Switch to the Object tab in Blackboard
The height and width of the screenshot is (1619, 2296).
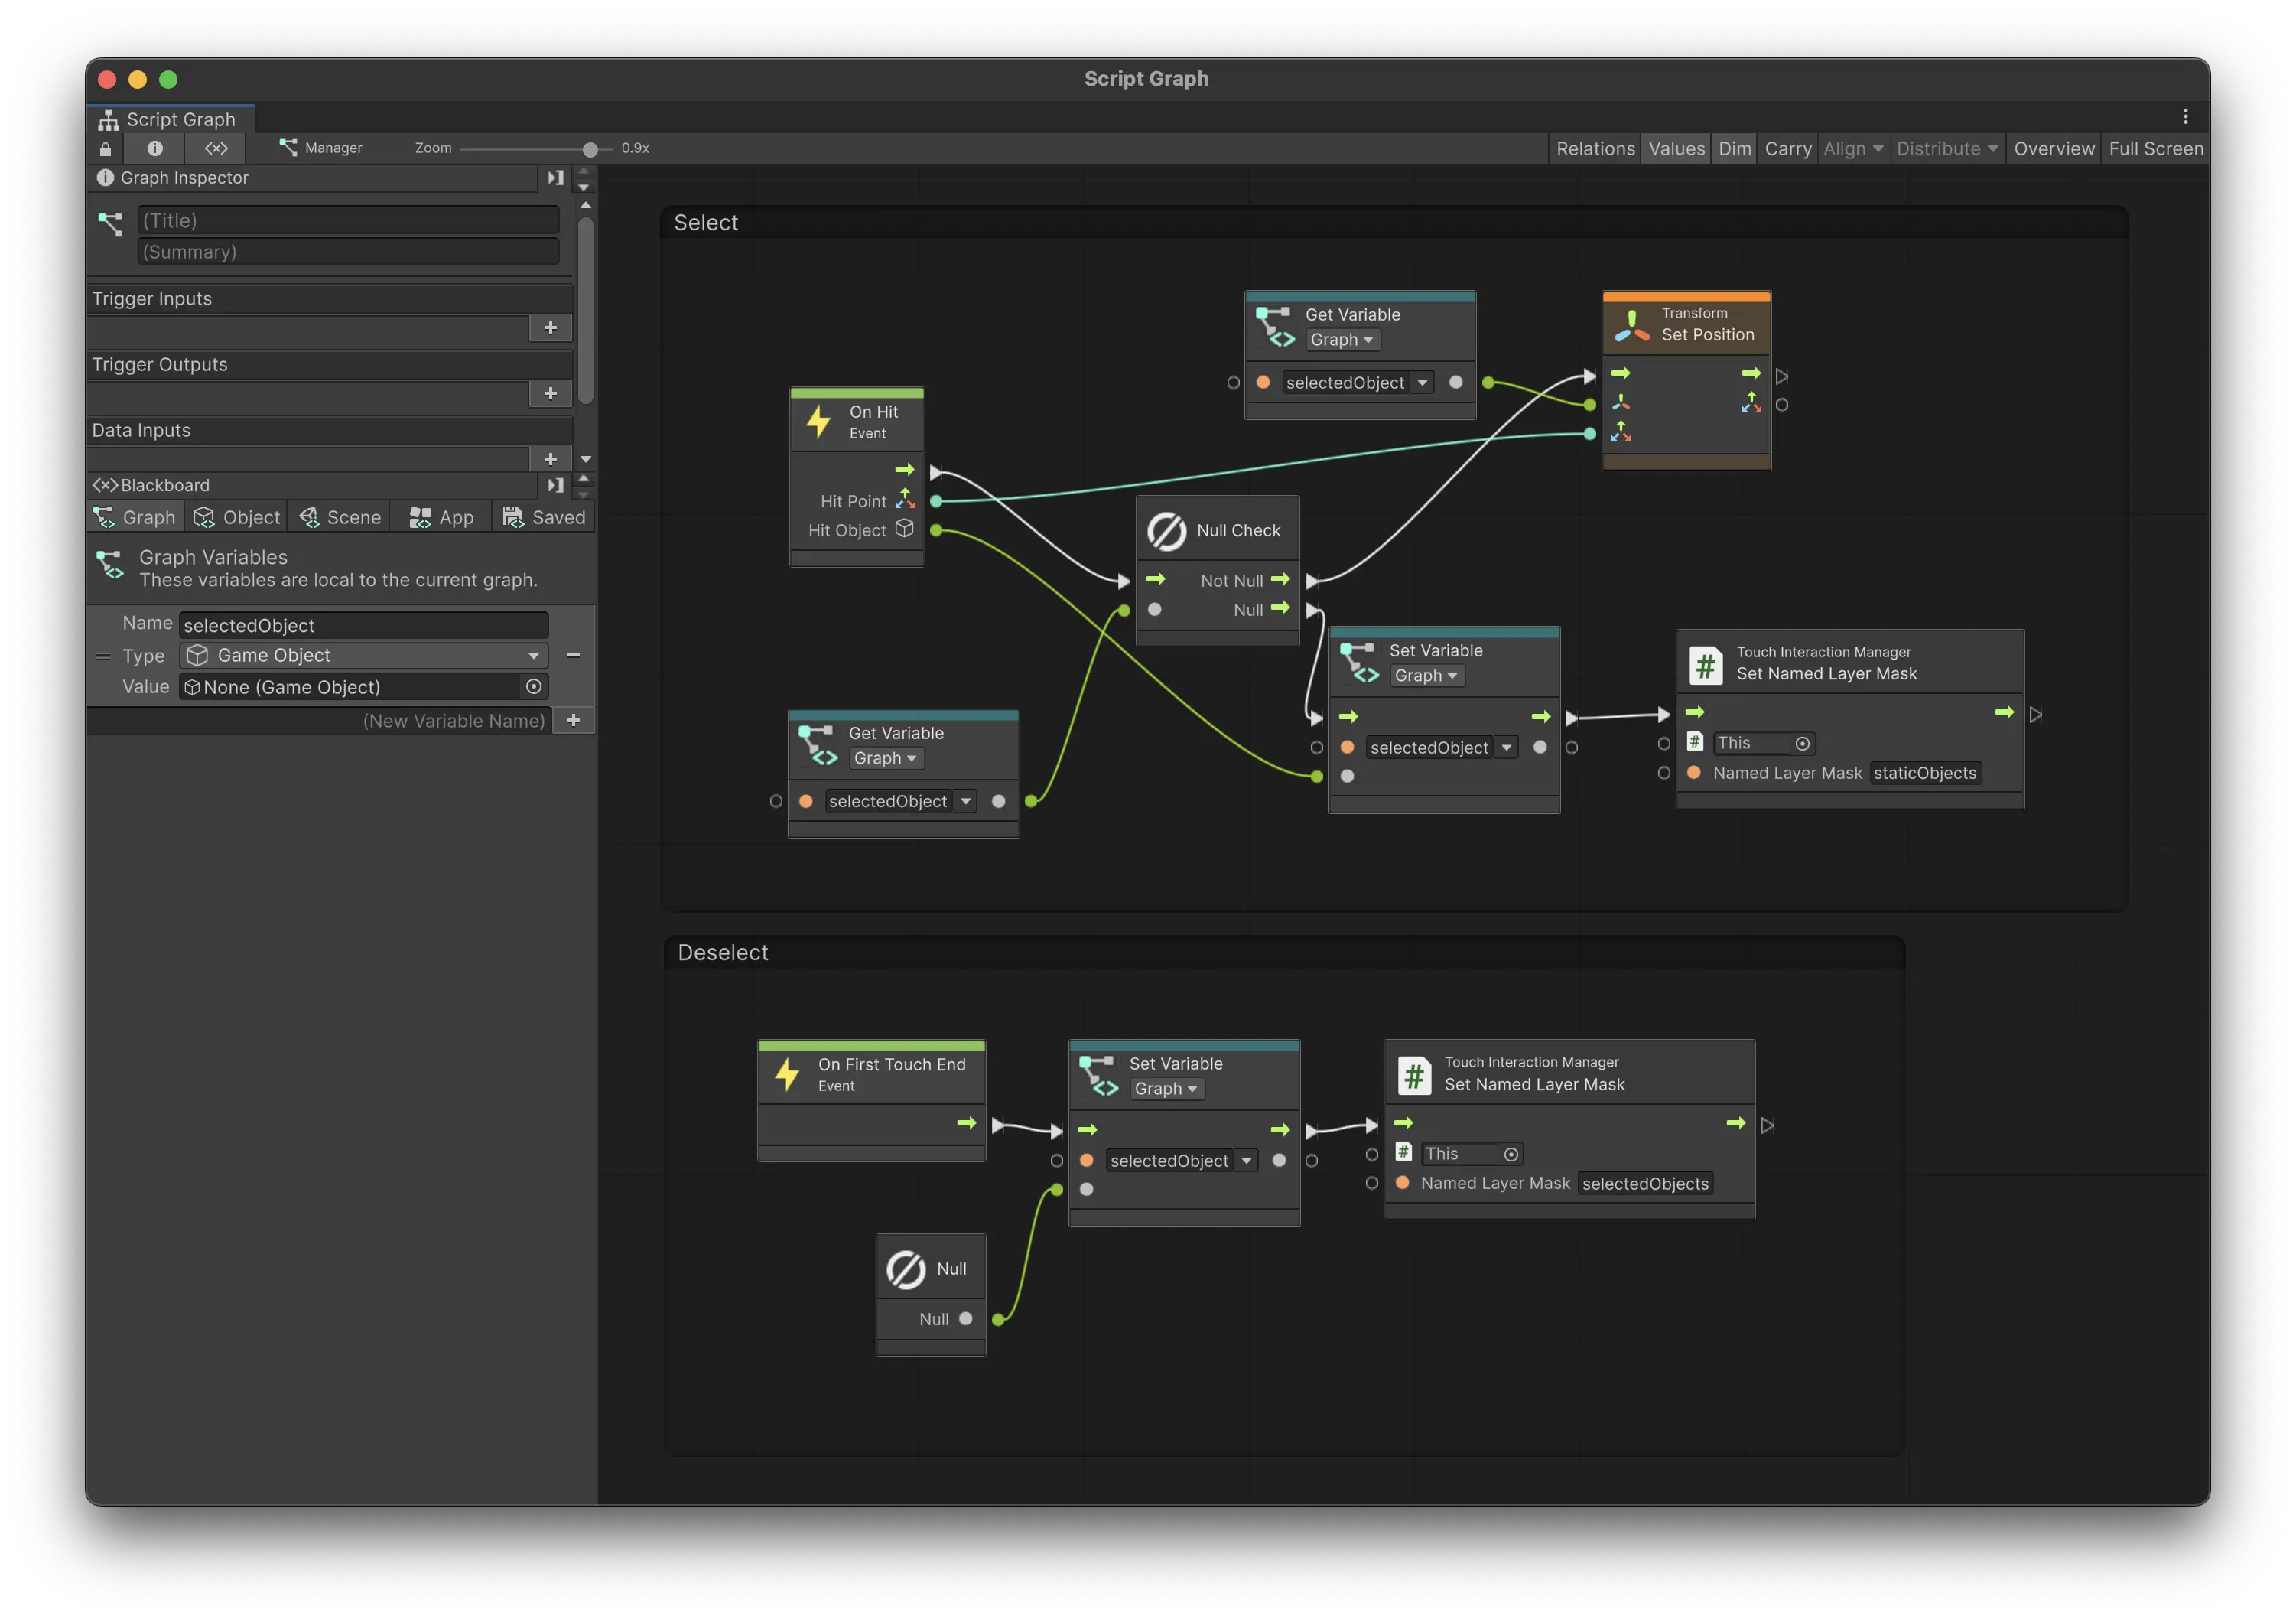[x=236, y=516]
